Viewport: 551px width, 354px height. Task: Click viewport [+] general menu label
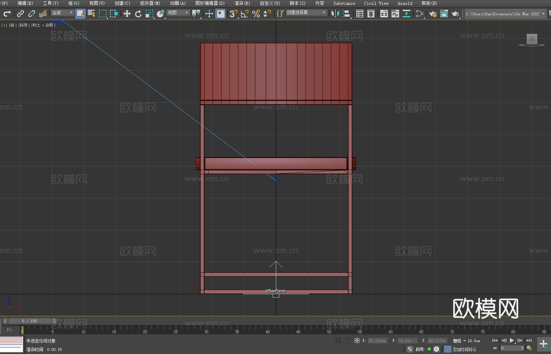(4, 25)
